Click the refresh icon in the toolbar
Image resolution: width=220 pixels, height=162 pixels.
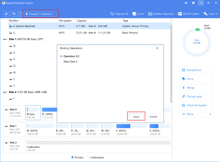6,14
